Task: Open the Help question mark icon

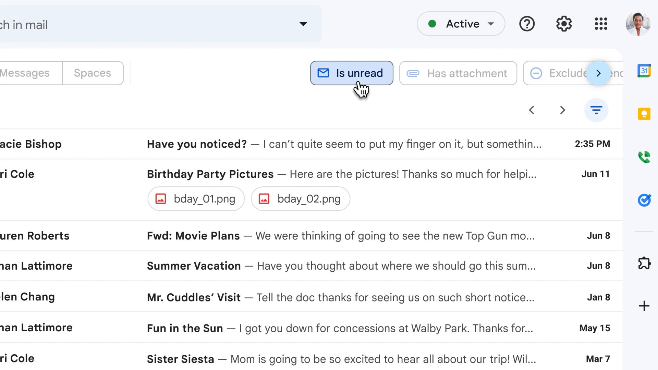Action: [527, 24]
